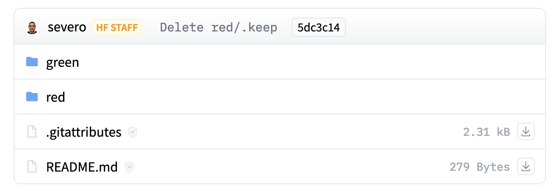Open the red folder
The width and height of the screenshot is (557, 193).
click(x=56, y=97)
